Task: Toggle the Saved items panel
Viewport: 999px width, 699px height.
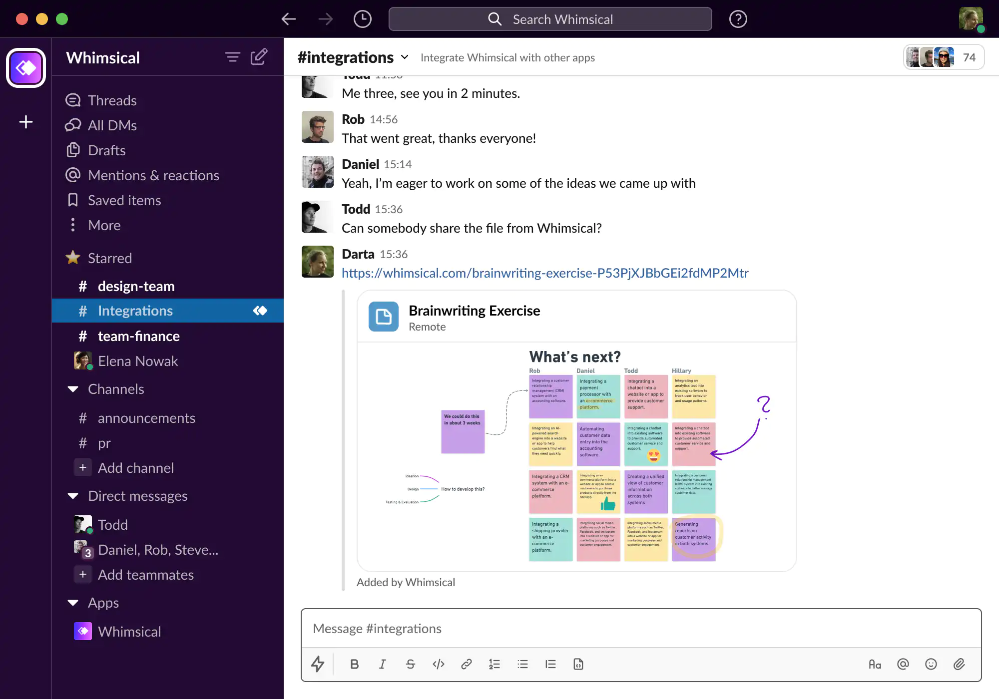Action: click(124, 200)
